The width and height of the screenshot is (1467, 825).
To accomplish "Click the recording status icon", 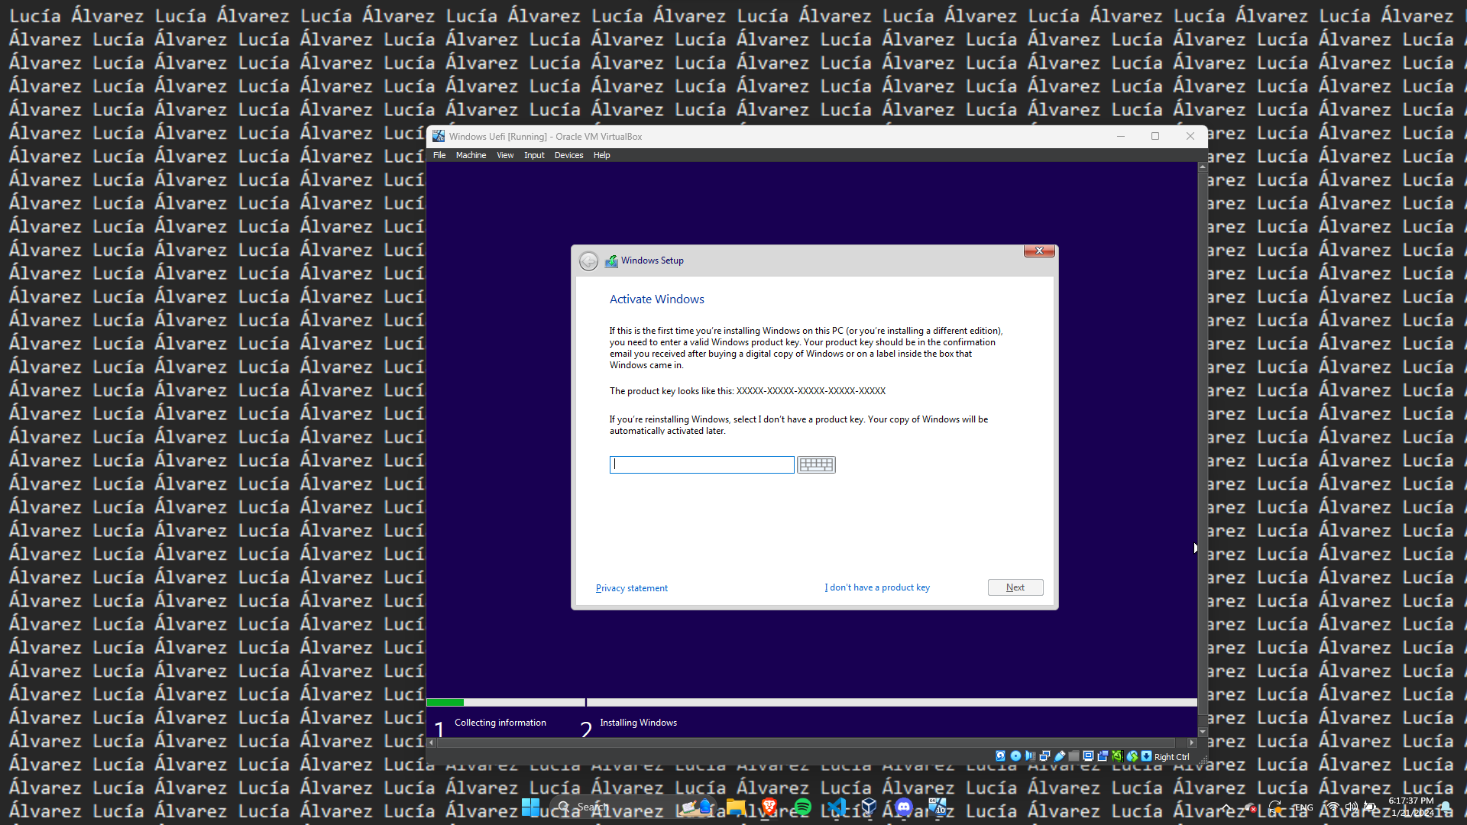I will tap(1103, 756).
